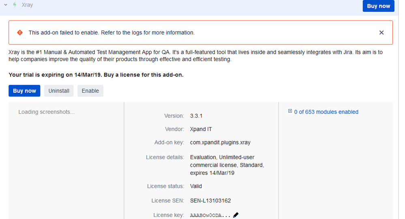Uninstall the Xray add-on
This screenshot has width=405, height=219.
coord(59,91)
